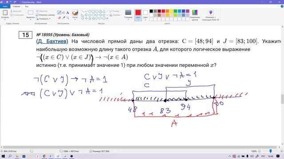This screenshot has width=284, height=159.
Task: Choose the Oval shape
Action: click(90, 11)
